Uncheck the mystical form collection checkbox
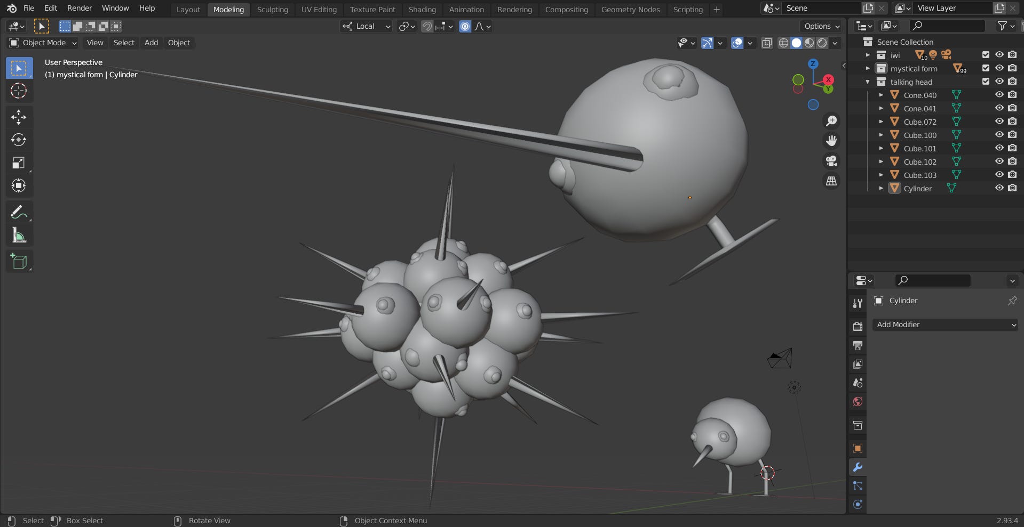 (x=986, y=68)
